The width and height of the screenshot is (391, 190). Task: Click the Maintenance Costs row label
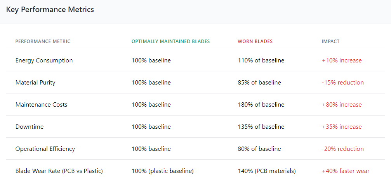pos(41,105)
